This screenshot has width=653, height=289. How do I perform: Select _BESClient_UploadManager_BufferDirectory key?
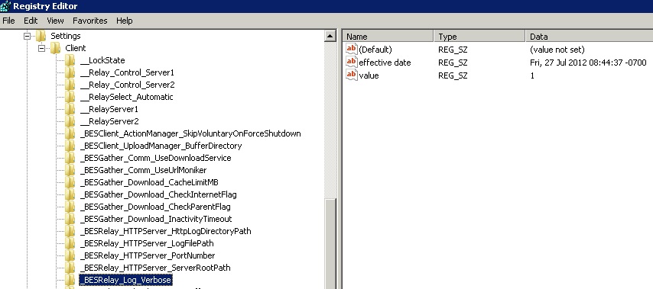[x=161, y=146]
